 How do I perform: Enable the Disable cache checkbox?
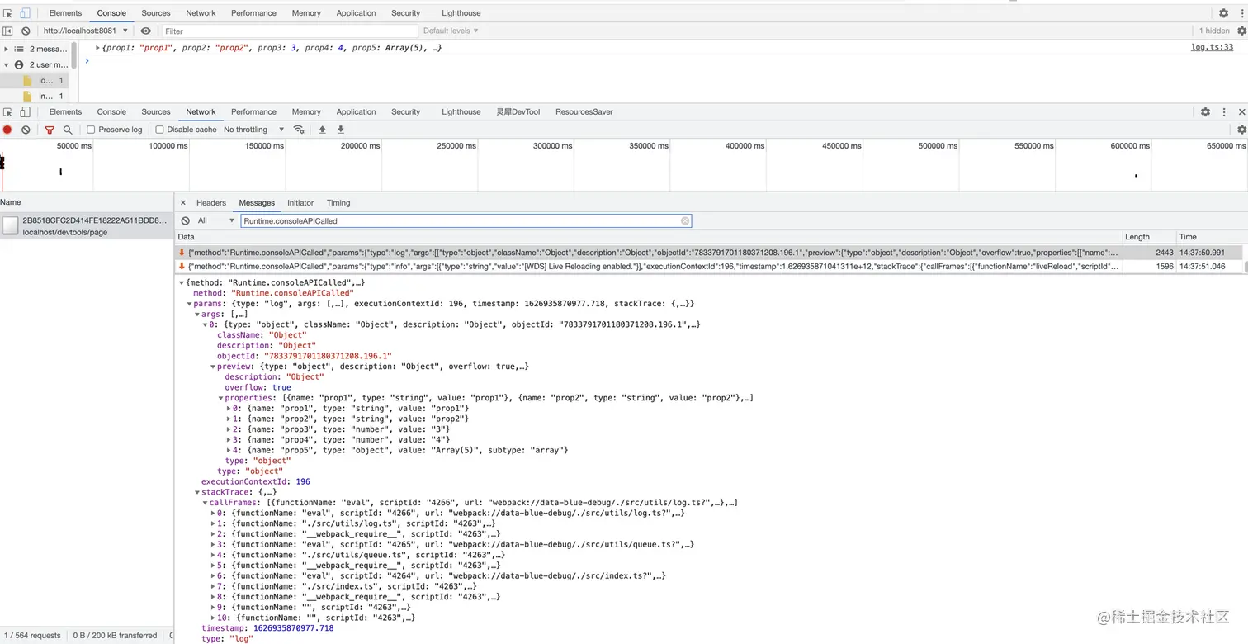[159, 130]
